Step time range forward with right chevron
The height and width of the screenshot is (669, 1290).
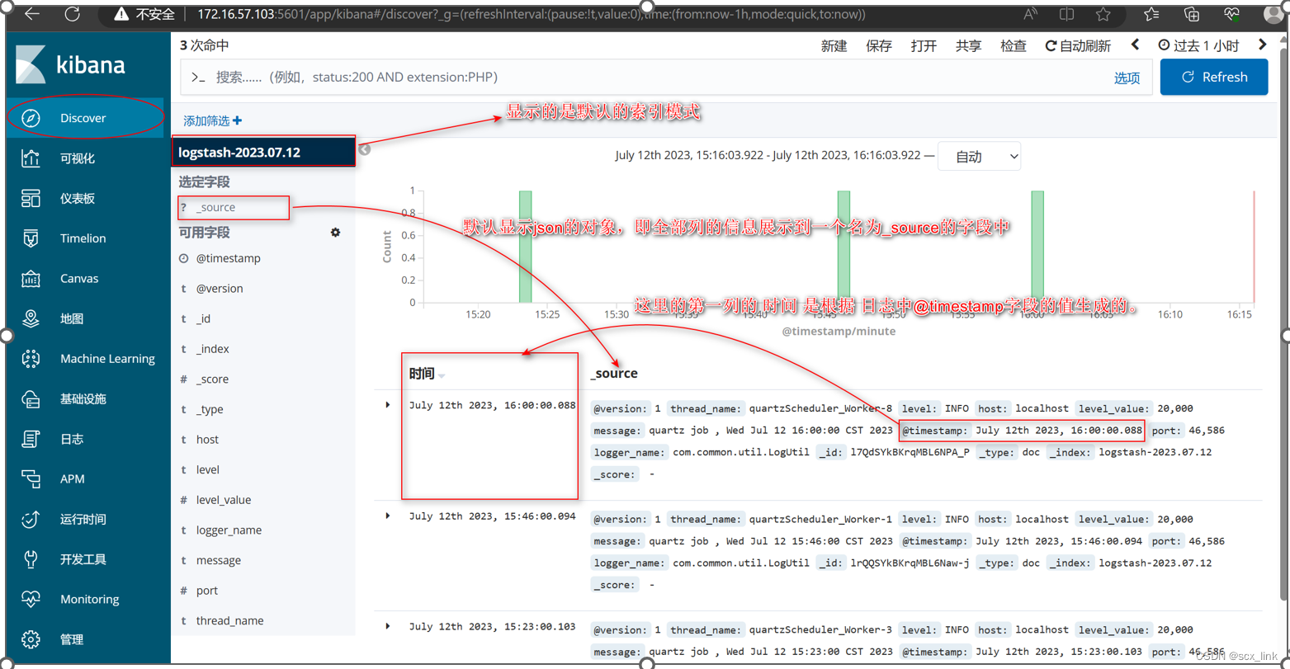click(1263, 45)
